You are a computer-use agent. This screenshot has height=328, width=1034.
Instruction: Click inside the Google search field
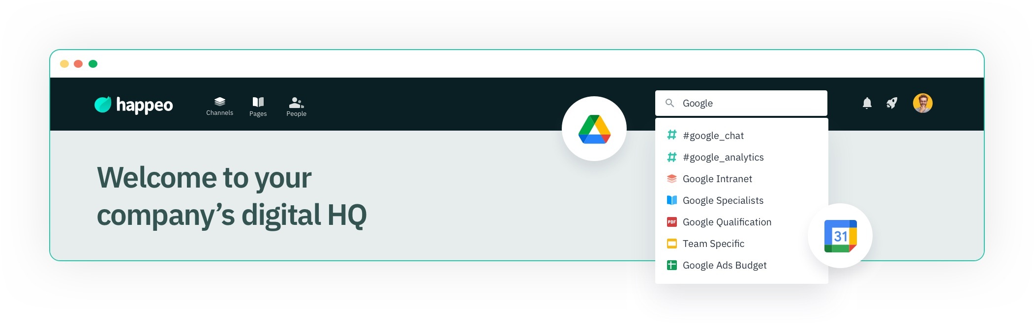[741, 103]
